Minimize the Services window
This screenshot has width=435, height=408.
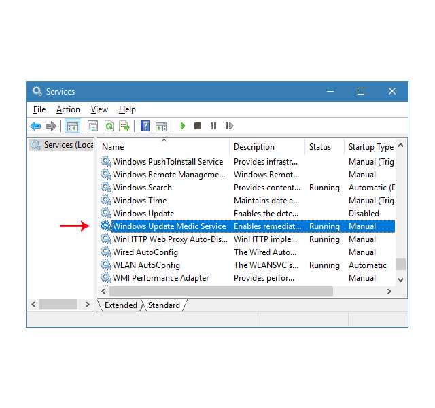[330, 91]
